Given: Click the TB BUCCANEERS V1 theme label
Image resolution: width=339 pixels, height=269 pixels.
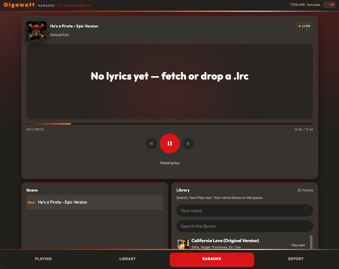Looking at the screenshot, I should point(74,6).
